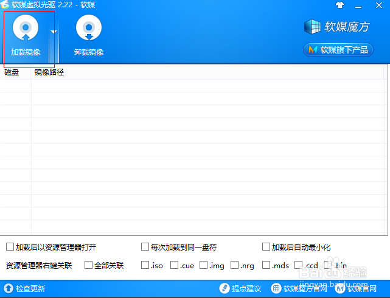
Task: Open the 提点建议 feedback link
Action: pyautogui.click(x=246, y=288)
